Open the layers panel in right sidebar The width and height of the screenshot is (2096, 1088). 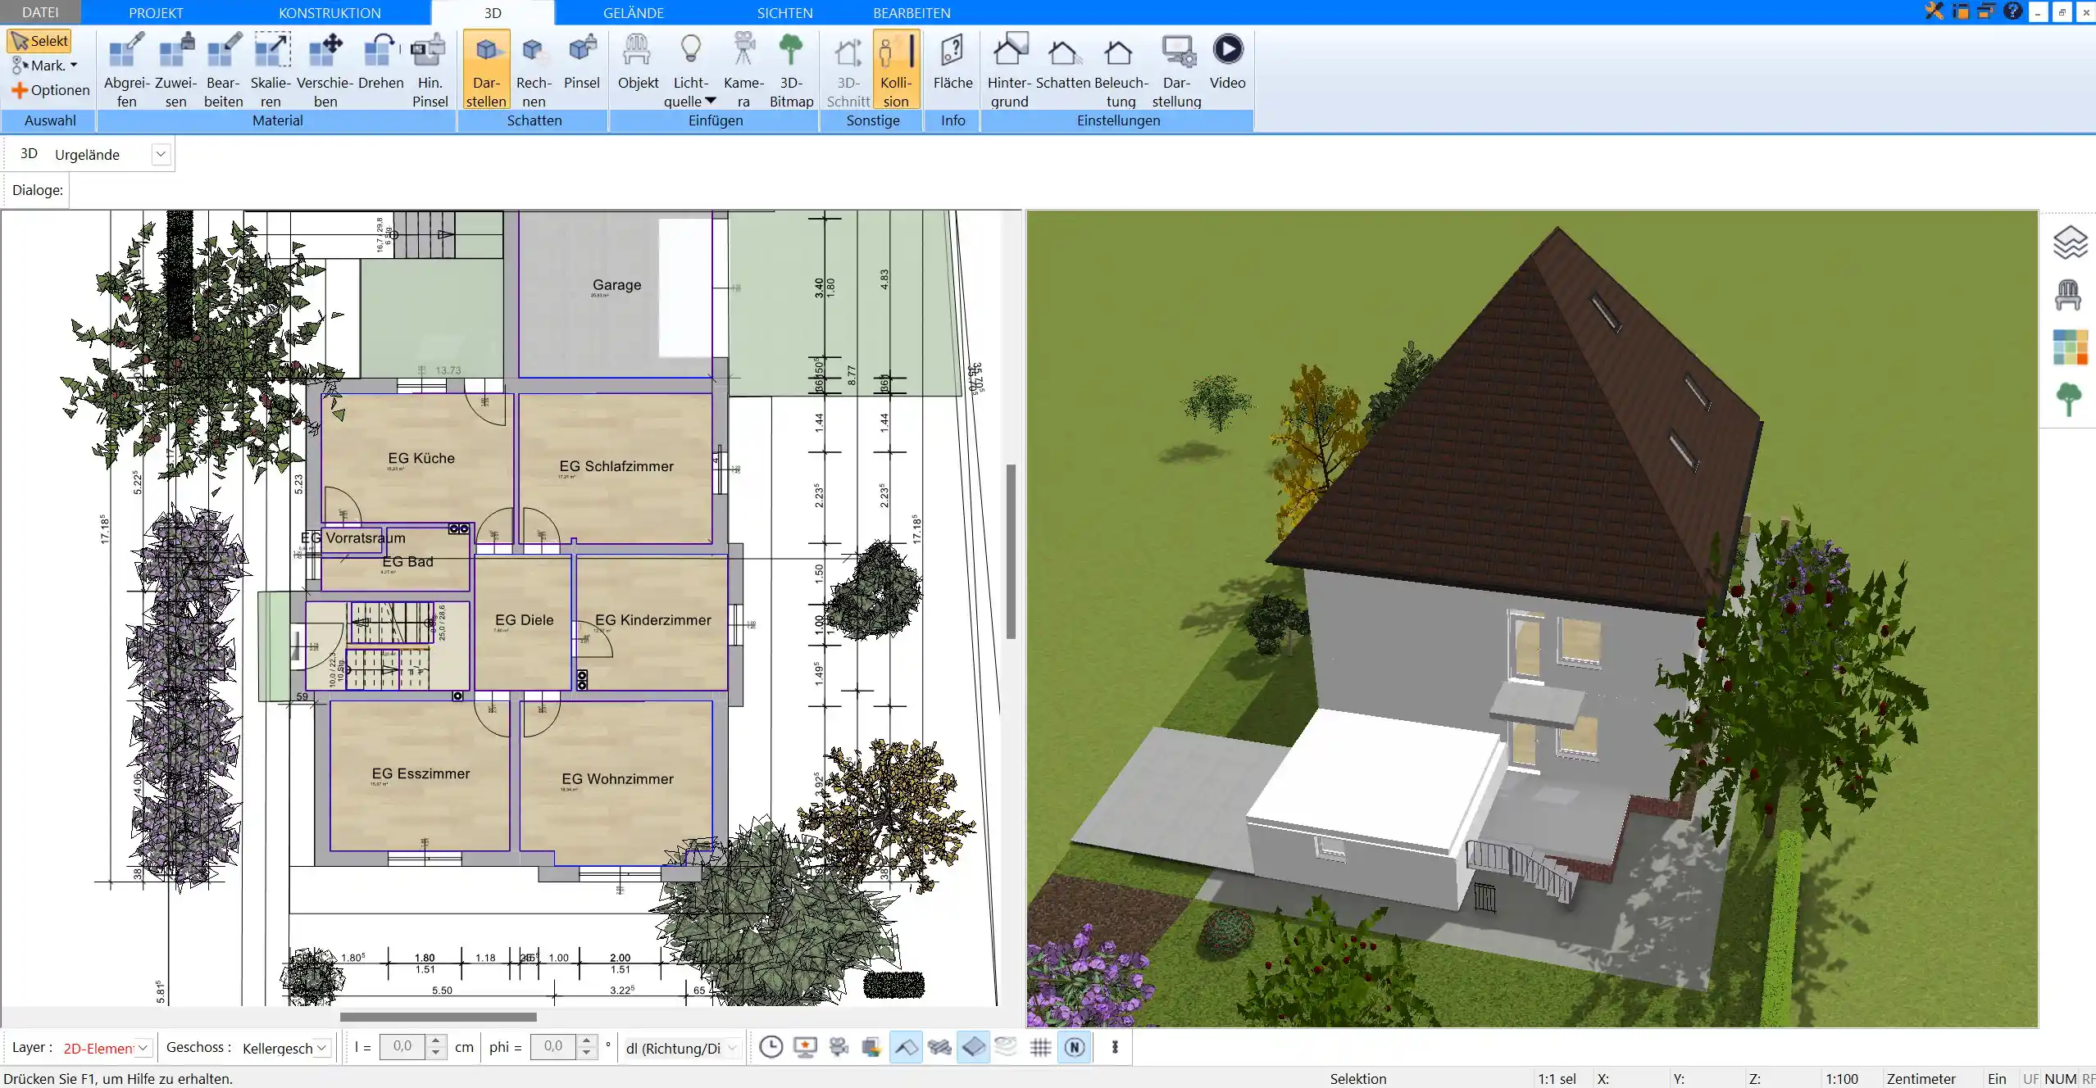(x=2069, y=242)
